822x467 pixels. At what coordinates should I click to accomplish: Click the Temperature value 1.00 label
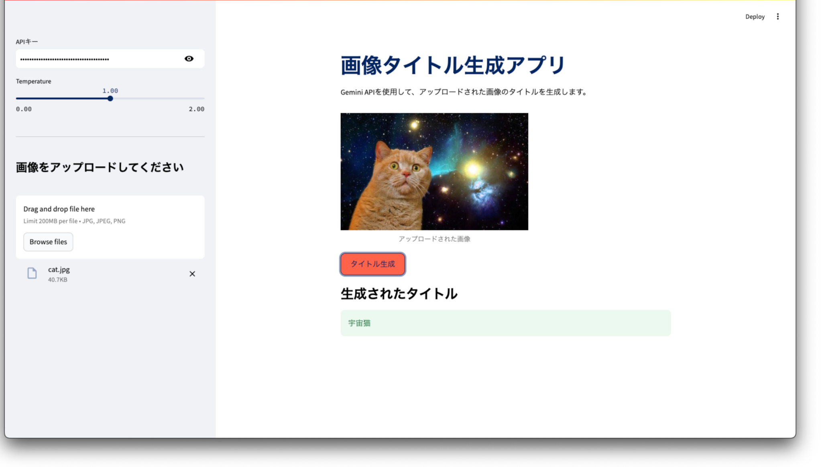click(110, 91)
